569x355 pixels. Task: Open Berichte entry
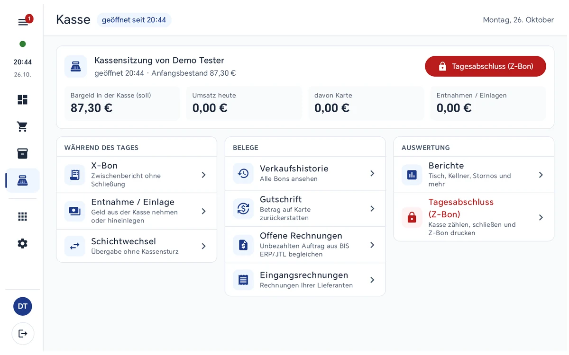(x=474, y=175)
